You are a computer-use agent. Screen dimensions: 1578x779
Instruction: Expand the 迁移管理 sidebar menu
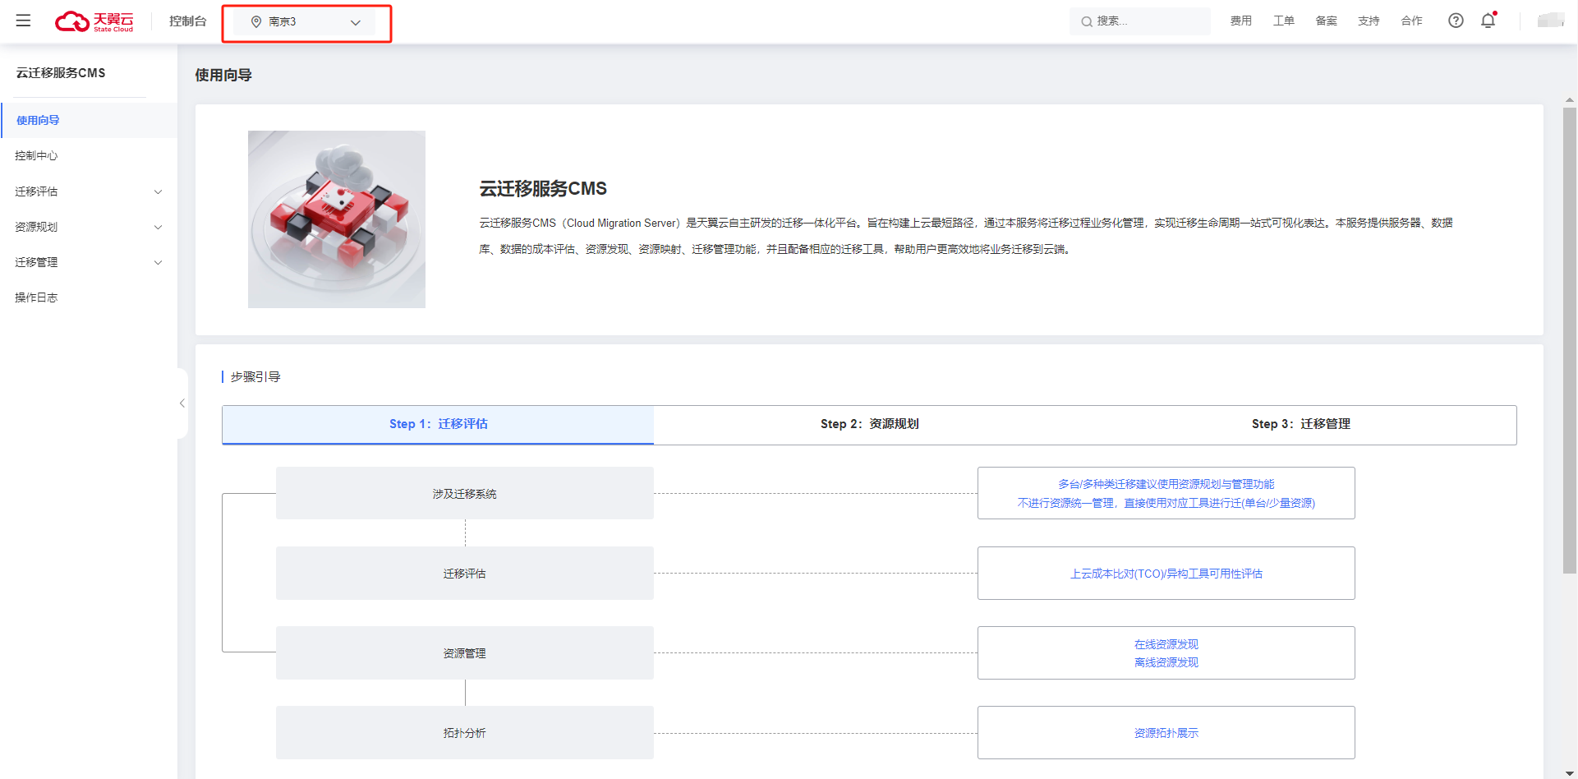pyautogui.click(x=88, y=262)
